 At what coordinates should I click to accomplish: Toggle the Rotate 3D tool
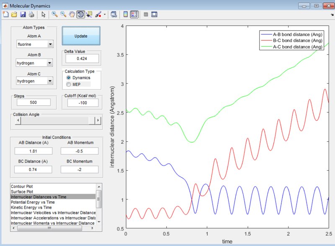click(x=80, y=14)
